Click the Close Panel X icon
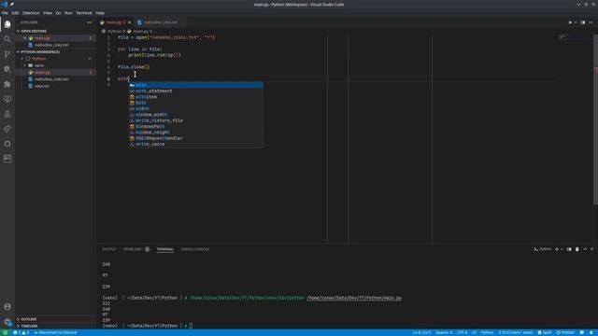The width and height of the screenshot is (598, 336). [x=592, y=249]
